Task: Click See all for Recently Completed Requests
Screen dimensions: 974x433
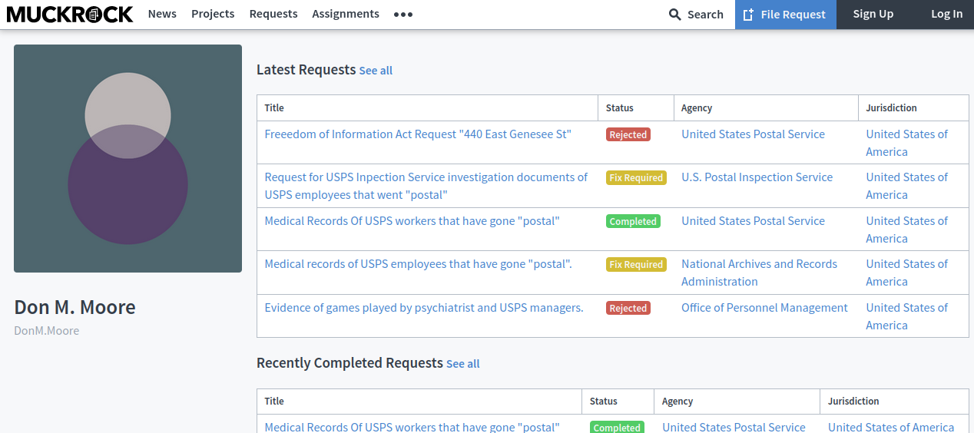Action: coord(462,364)
